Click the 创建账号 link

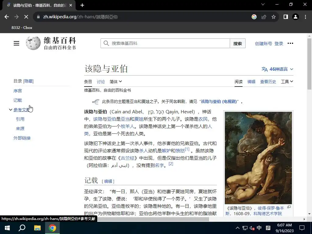tap(263, 44)
